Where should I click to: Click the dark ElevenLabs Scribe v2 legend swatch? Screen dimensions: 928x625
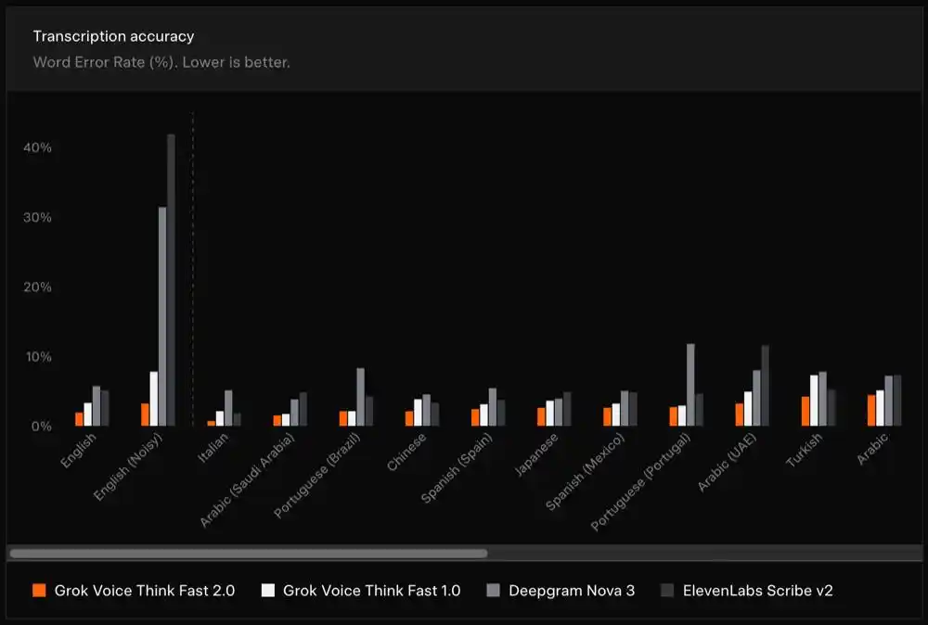[x=667, y=590]
